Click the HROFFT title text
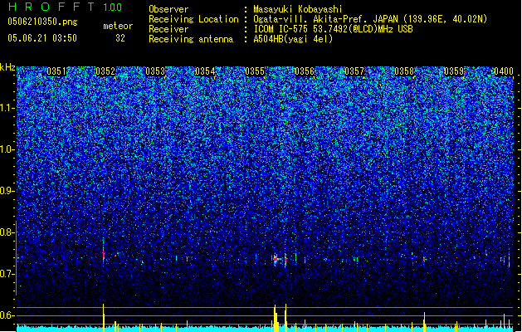 pos(51,7)
